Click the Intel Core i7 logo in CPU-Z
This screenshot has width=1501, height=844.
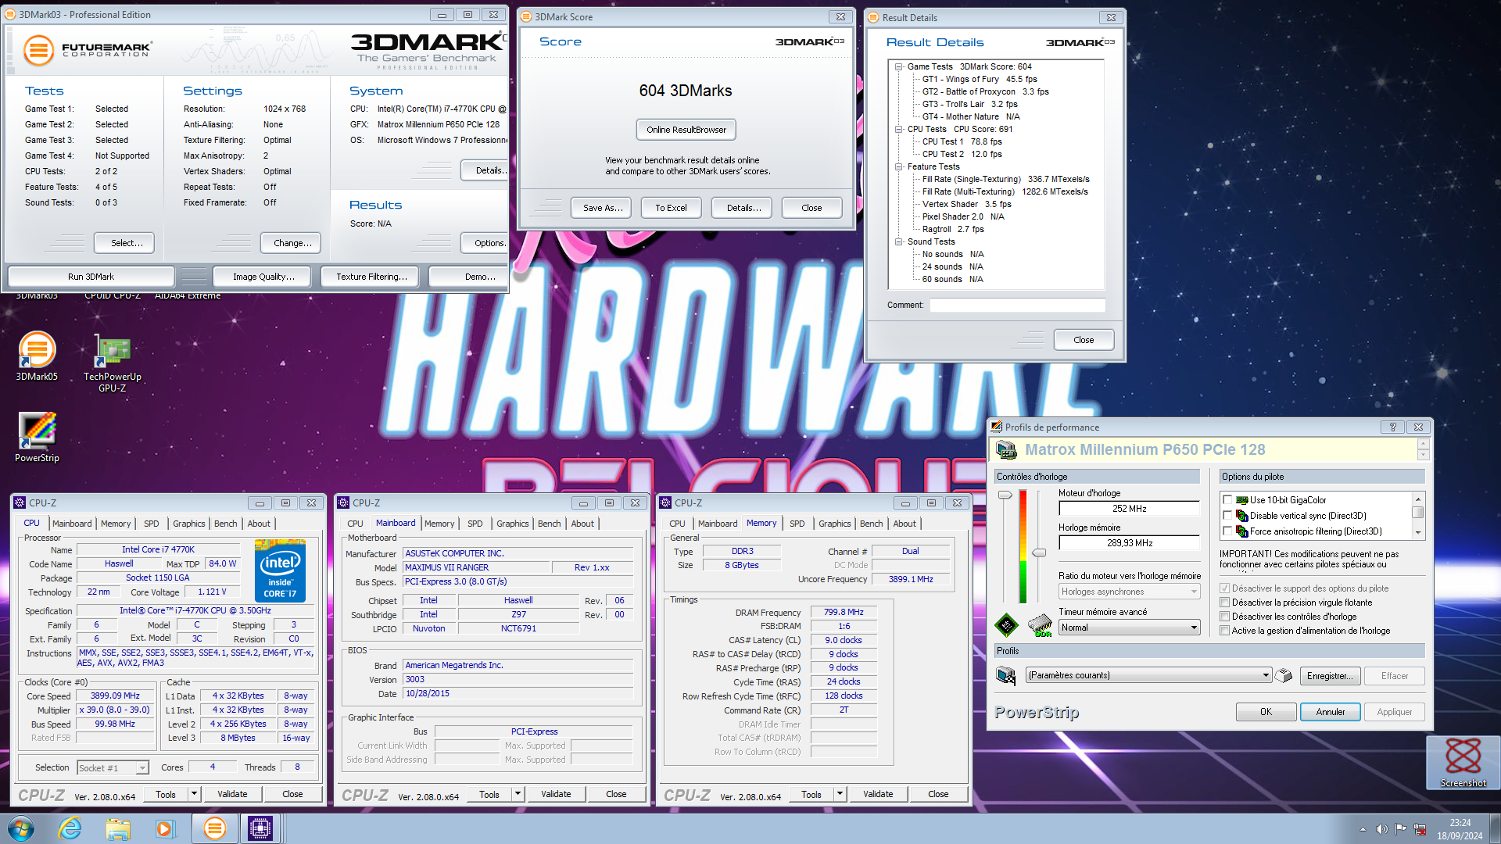point(280,570)
